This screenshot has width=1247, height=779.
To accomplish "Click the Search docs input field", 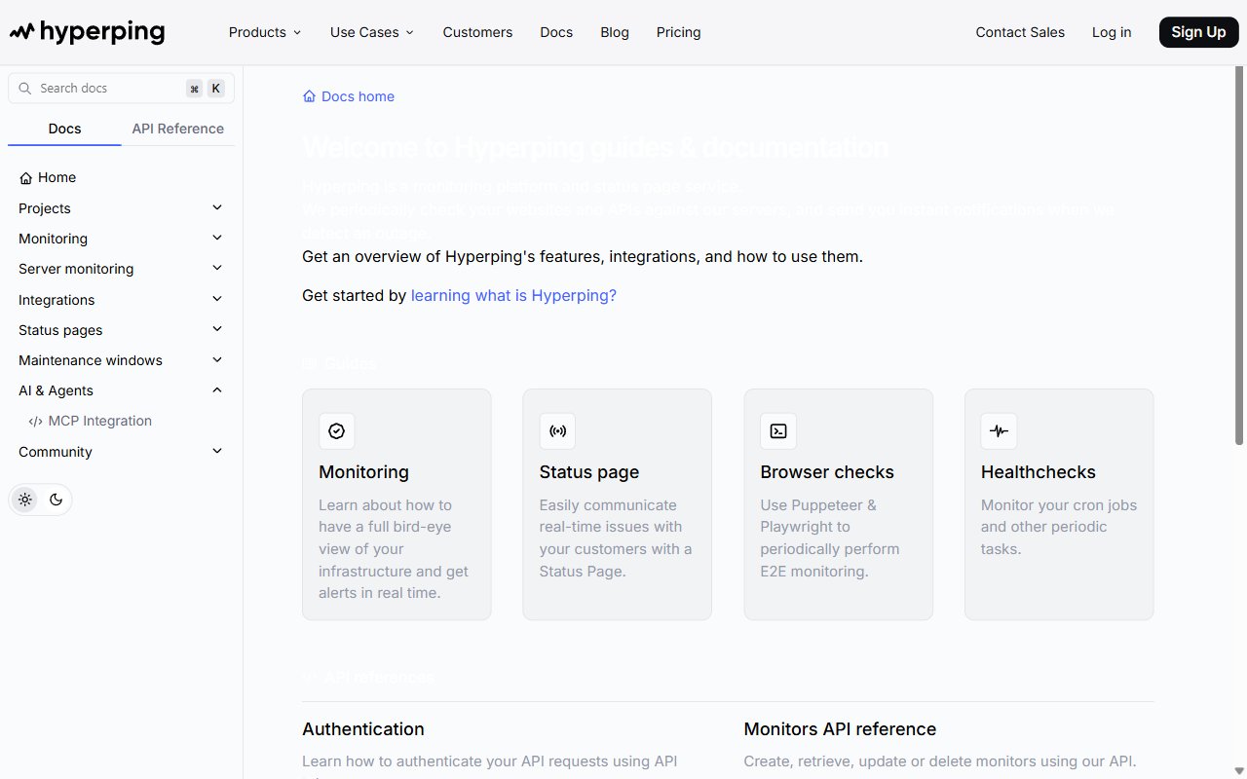I will [x=122, y=89].
